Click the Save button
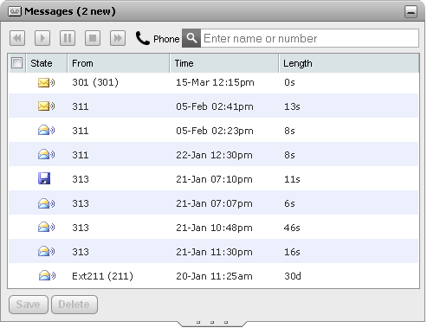 coord(29,305)
